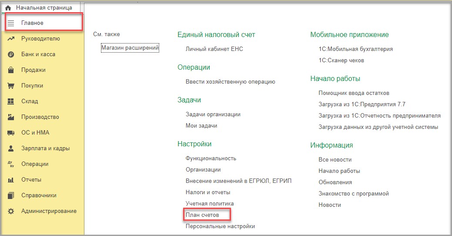Click Ввести хозяйственную операцию
Screen dimensions: 452x236
tap(230, 82)
